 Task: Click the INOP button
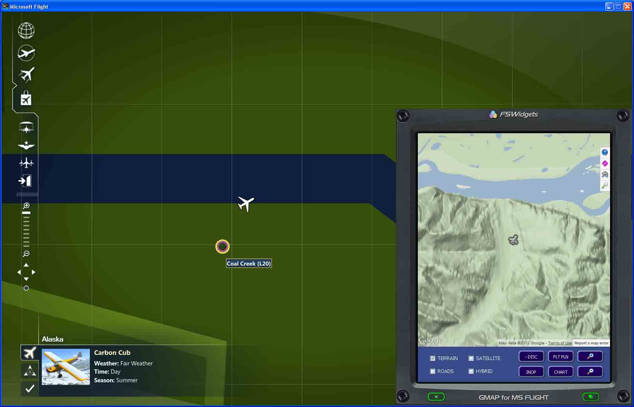coord(531,372)
